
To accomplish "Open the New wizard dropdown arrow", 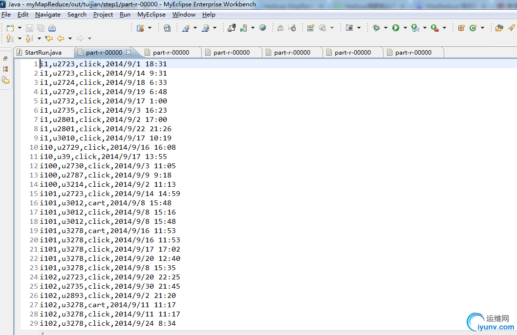I will tap(20, 28).
